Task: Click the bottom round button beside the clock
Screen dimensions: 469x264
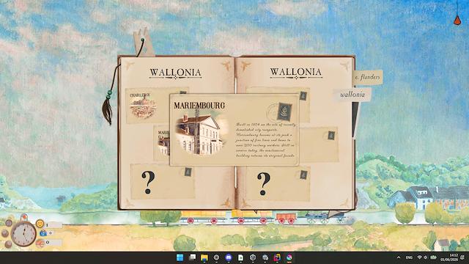Action: pyautogui.click(x=8, y=244)
